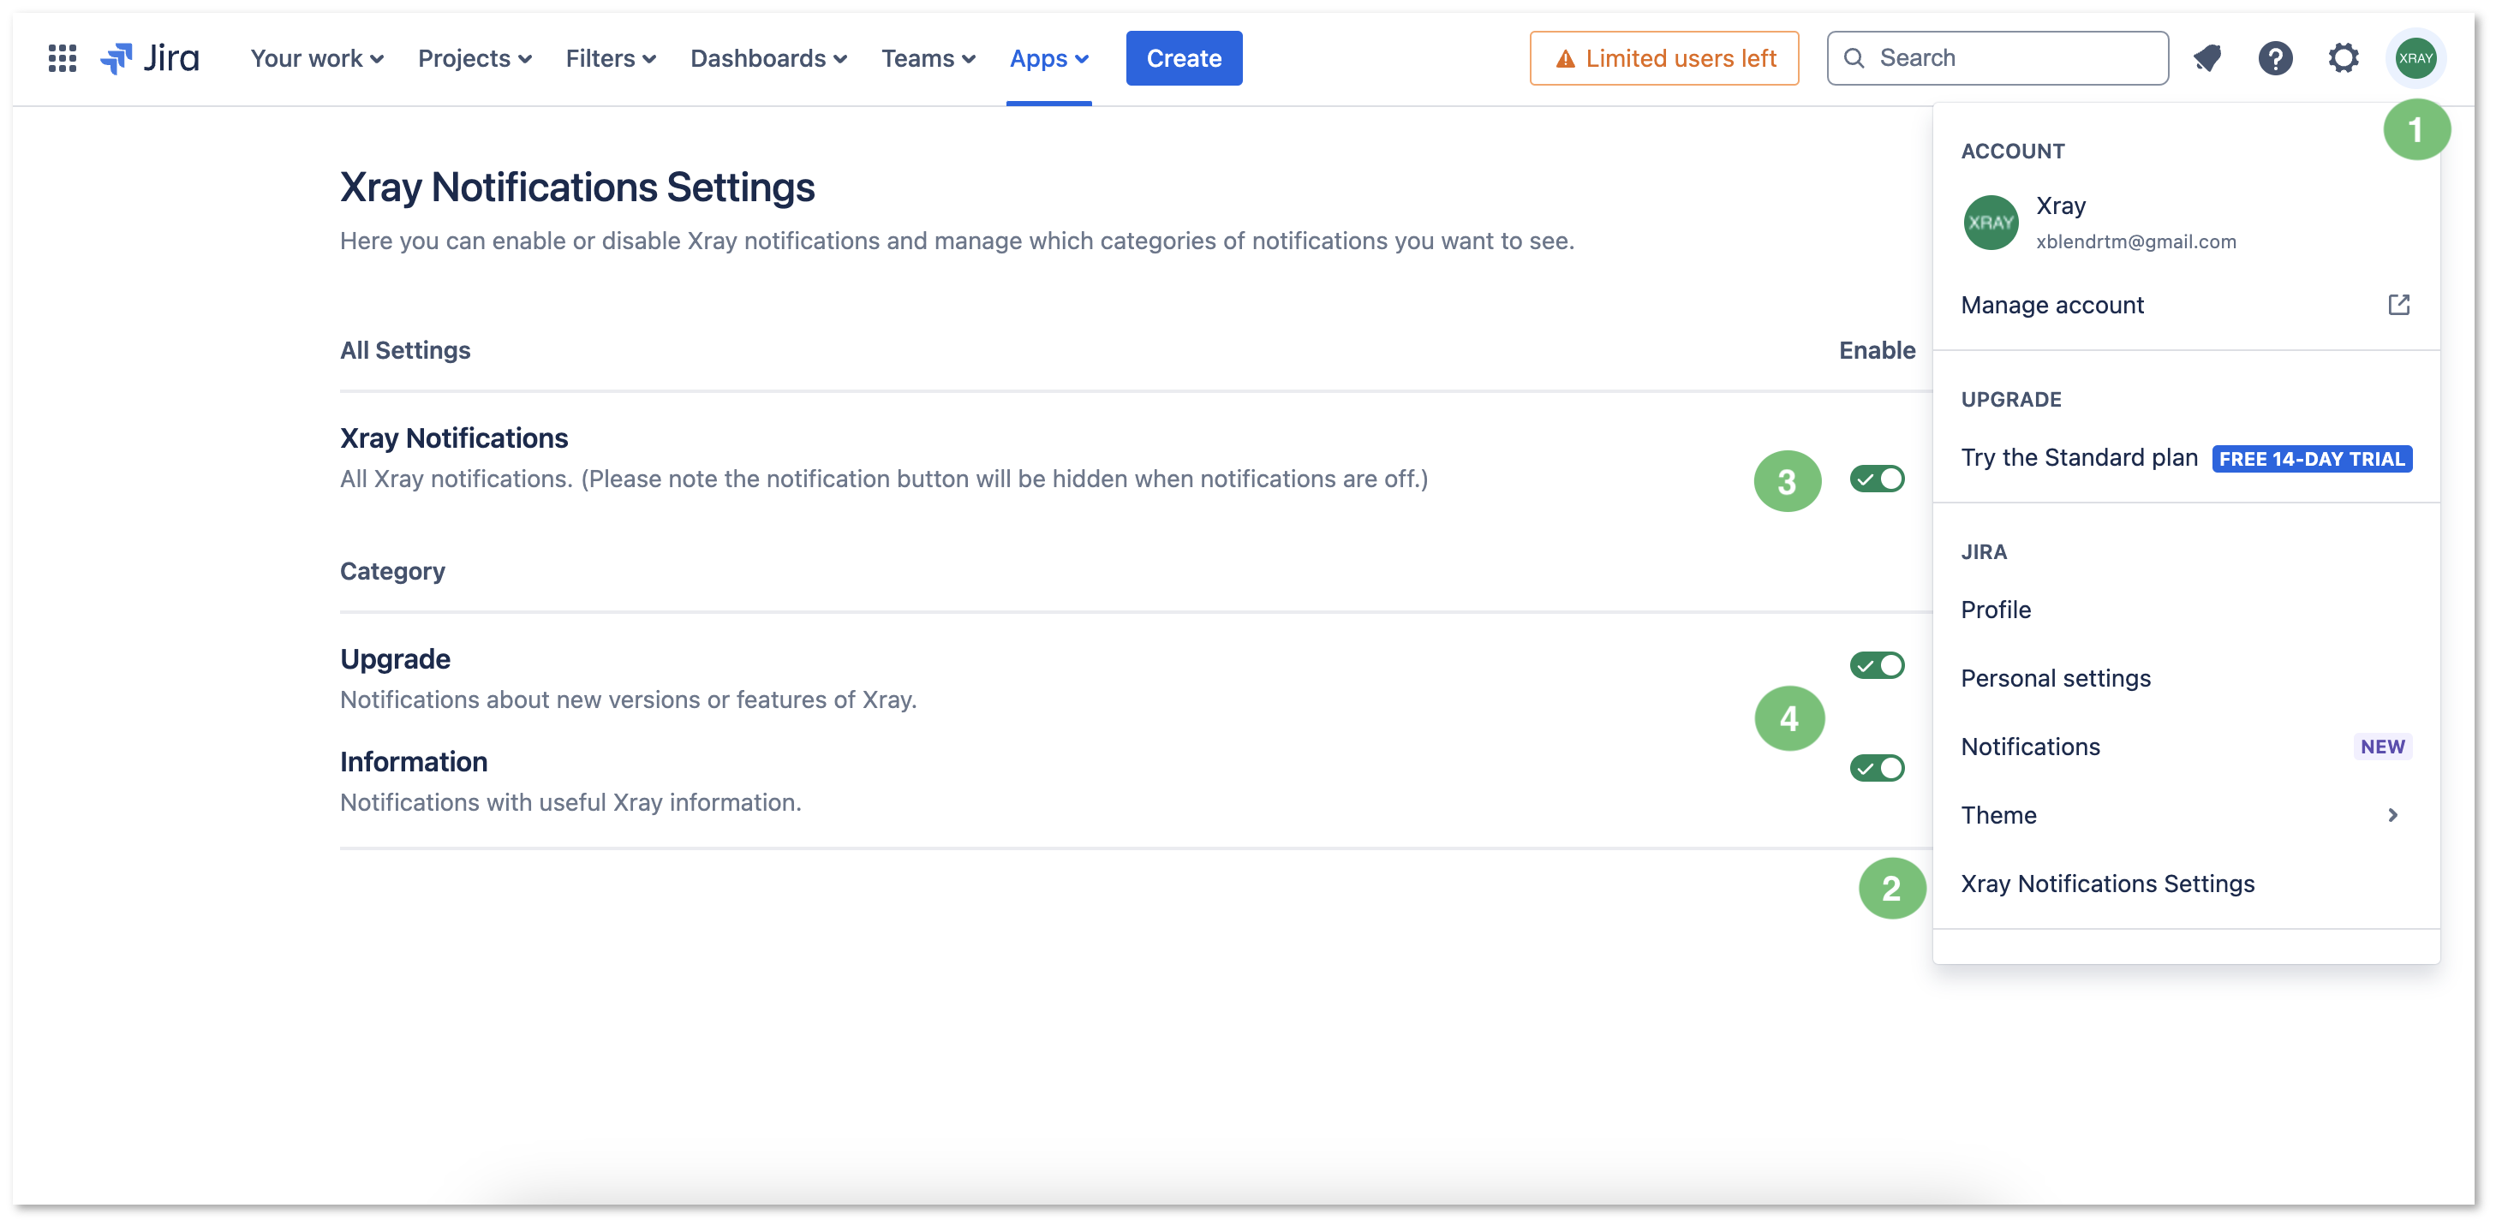The image size is (2496, 1226).
Task: Expand the Theme submenu chevron
Action: tap(2392, 815)
